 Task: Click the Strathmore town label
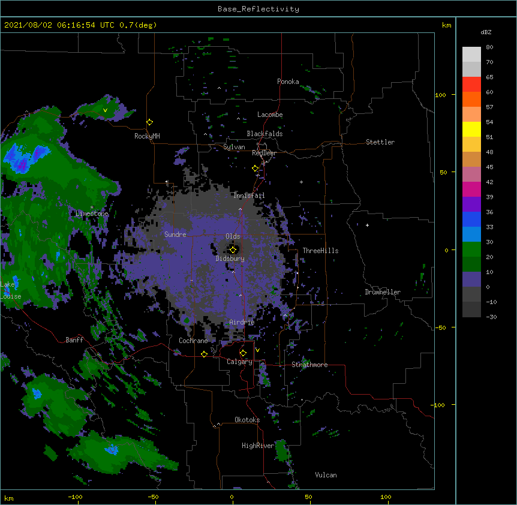coord(309,365)
